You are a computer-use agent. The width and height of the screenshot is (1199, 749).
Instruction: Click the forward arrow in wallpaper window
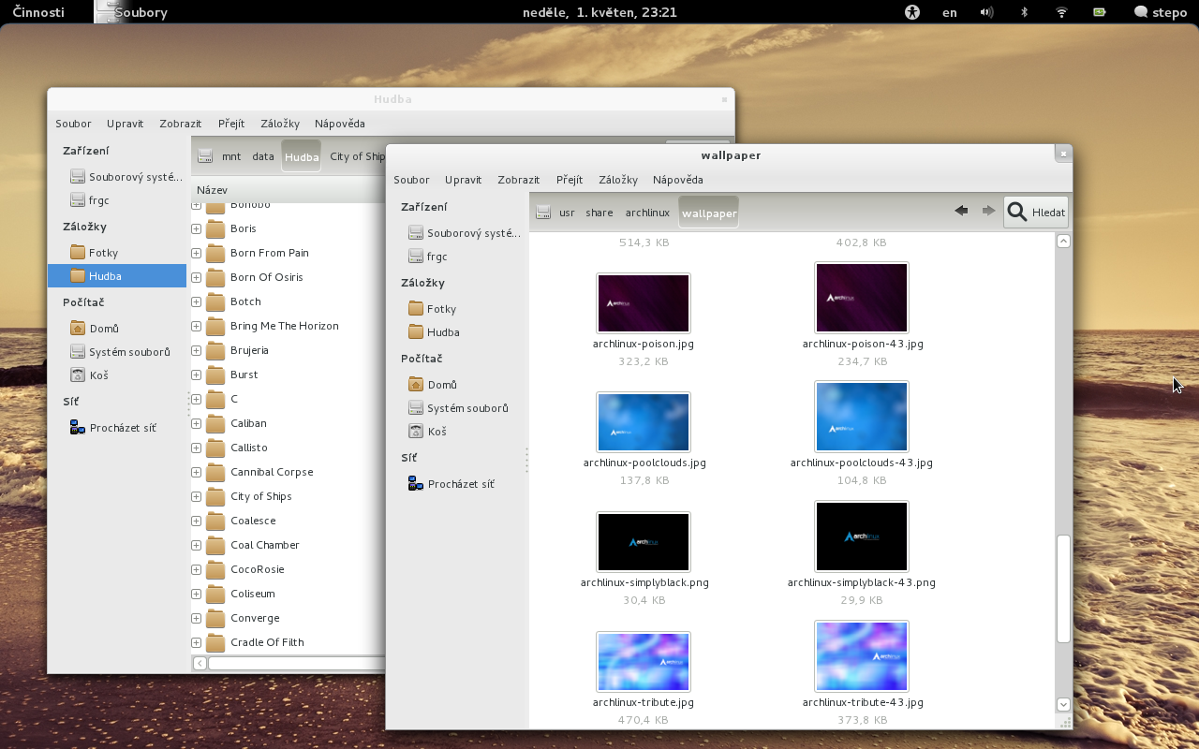[x=987, y=211]
